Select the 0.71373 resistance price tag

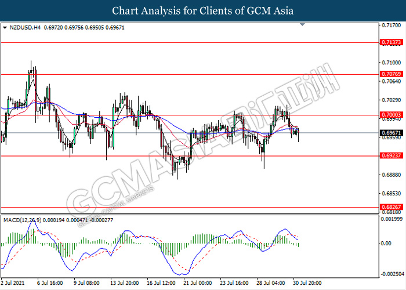coord(389,42)
